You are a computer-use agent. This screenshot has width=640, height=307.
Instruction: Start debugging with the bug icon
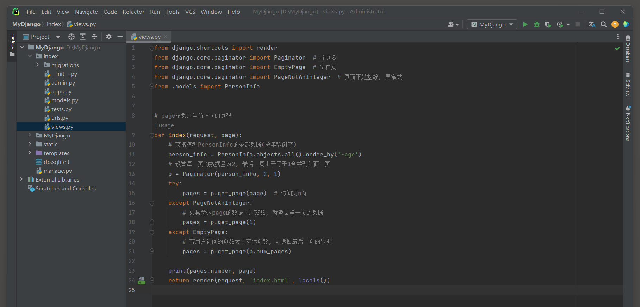537,24
